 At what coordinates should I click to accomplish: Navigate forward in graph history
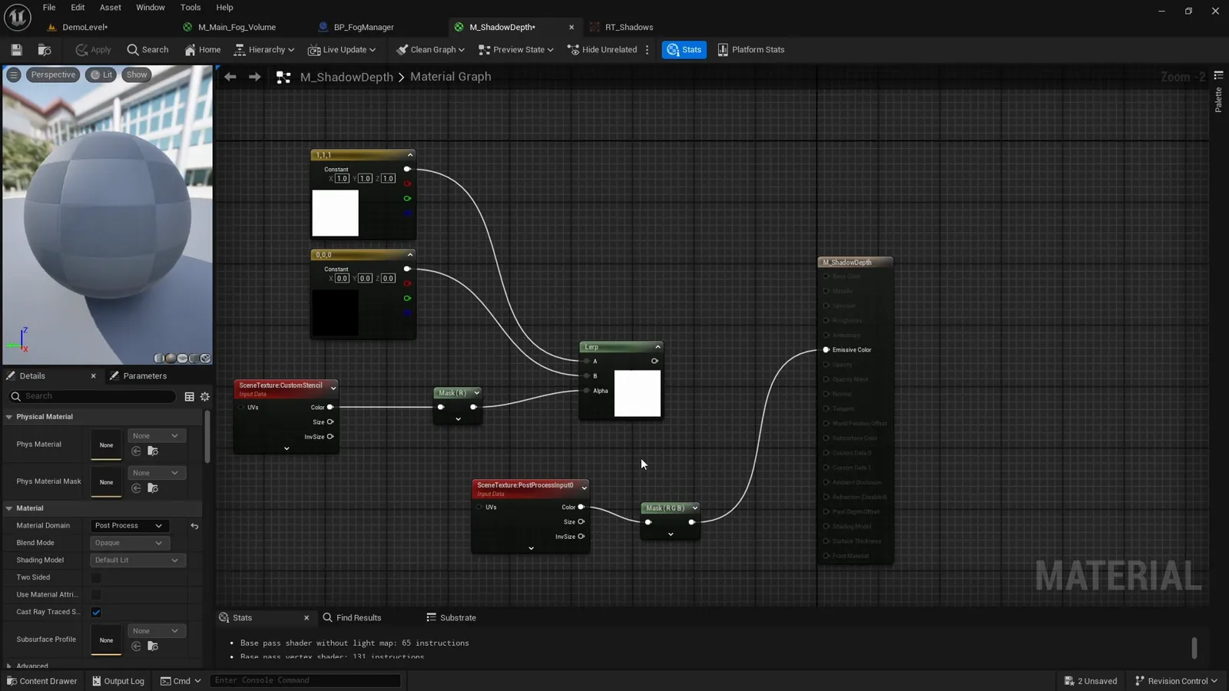[x=255, y=78]
